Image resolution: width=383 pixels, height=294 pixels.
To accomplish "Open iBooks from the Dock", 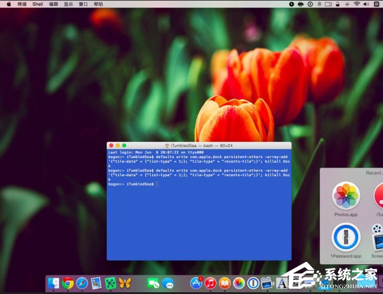I will coord(225,283).
